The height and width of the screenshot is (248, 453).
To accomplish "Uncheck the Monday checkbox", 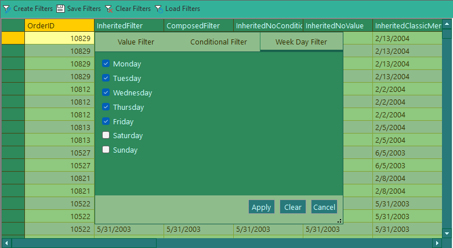I will [x=106, y=64].
